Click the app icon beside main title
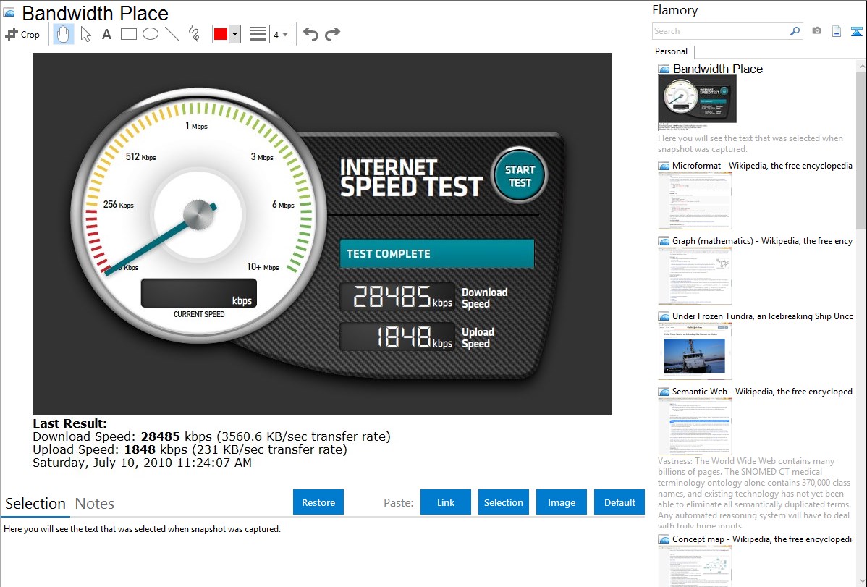 [x=9, y=12]
